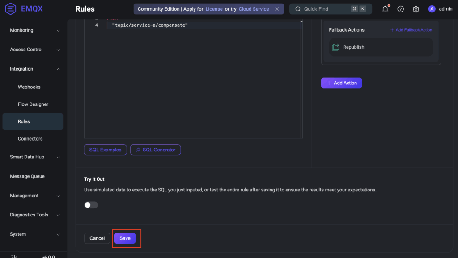Click the Add Action button

pyautogui.click(x=341, y=83)
